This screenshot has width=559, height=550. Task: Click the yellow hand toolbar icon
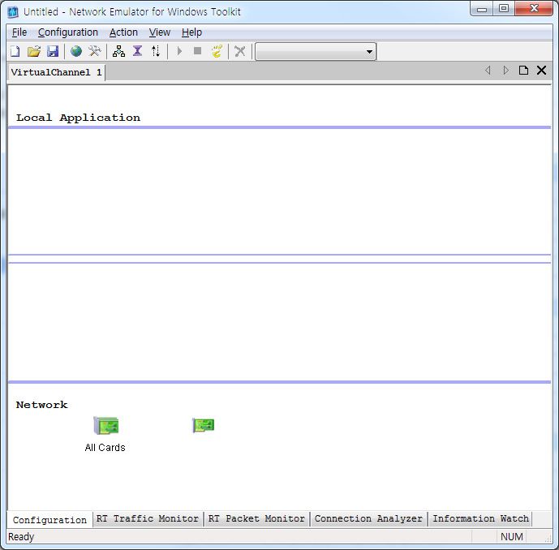click(217, 51)
